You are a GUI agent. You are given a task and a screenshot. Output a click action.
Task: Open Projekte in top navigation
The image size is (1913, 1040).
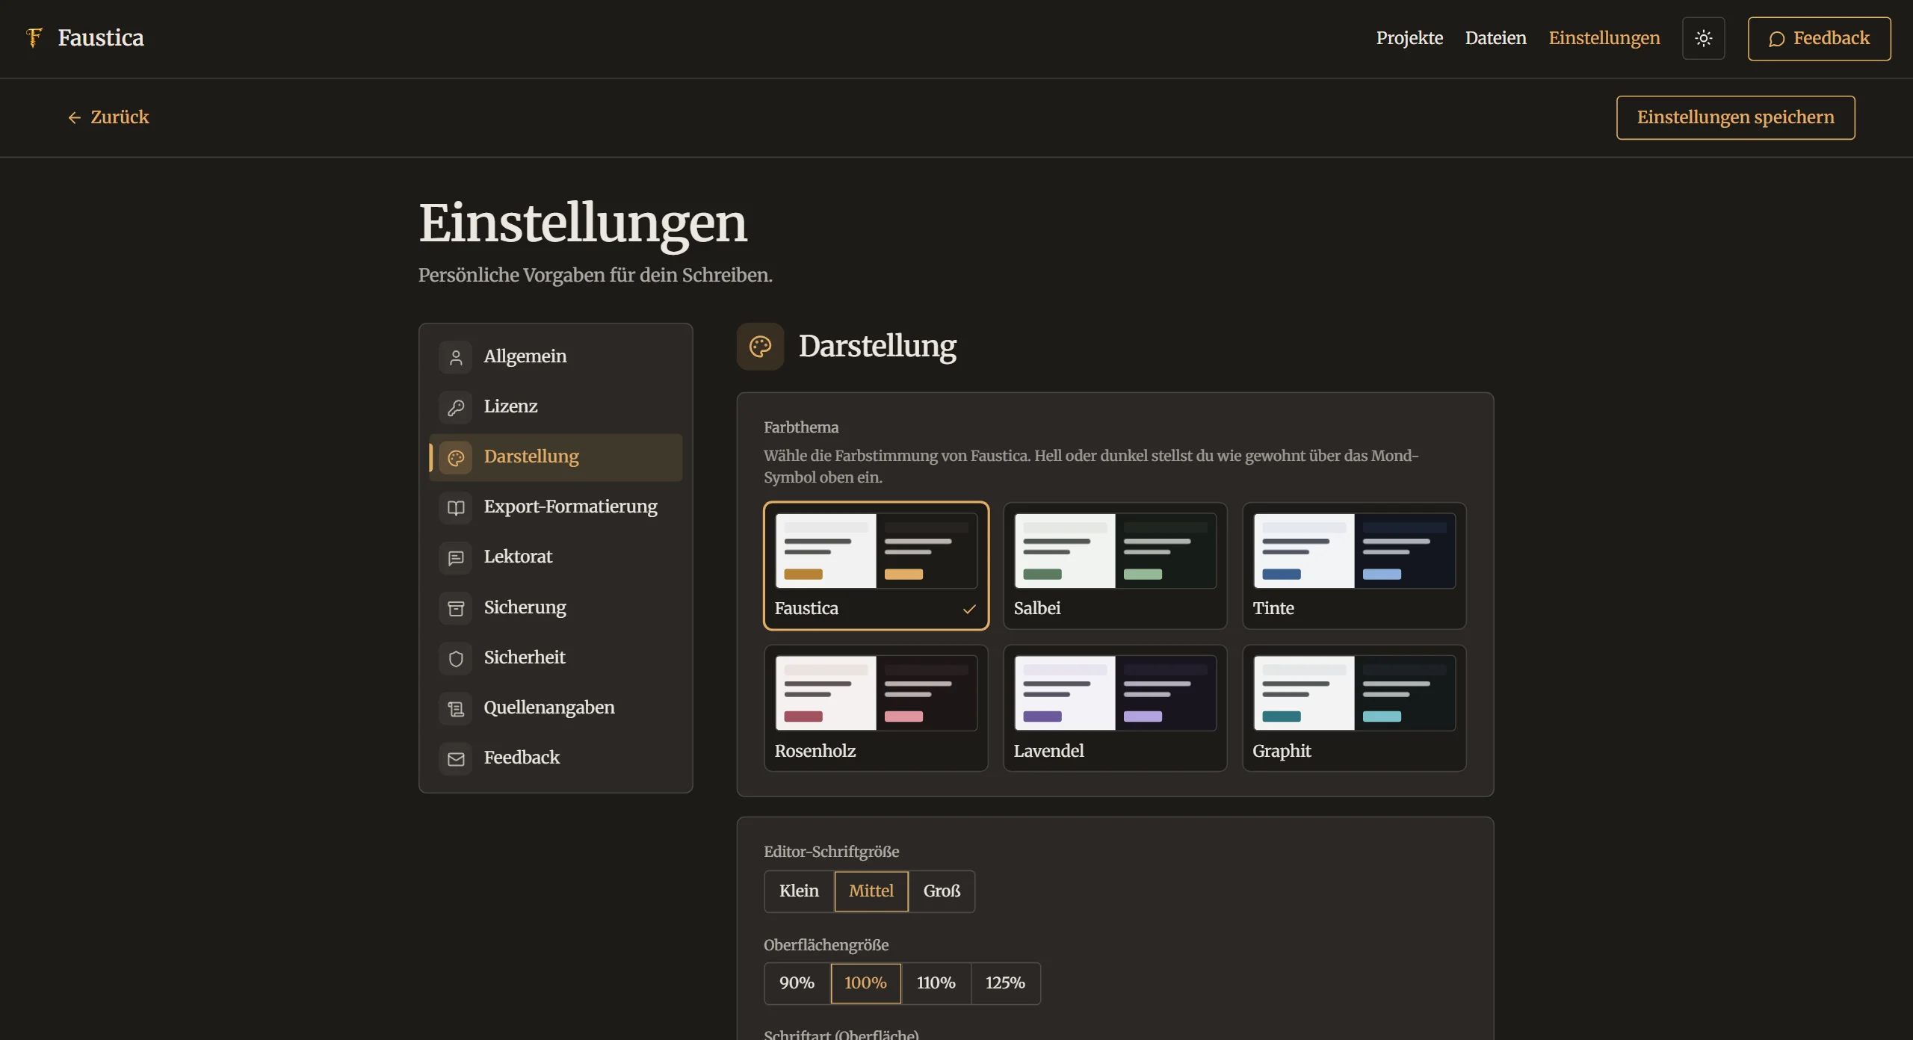(x=1409, y=38)
